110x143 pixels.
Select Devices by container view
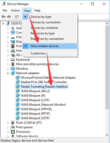click(50, 28)
